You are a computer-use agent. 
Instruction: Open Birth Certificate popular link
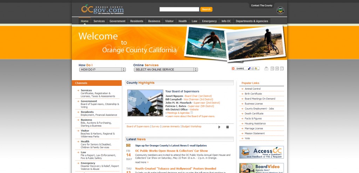[x=253, y=94]
